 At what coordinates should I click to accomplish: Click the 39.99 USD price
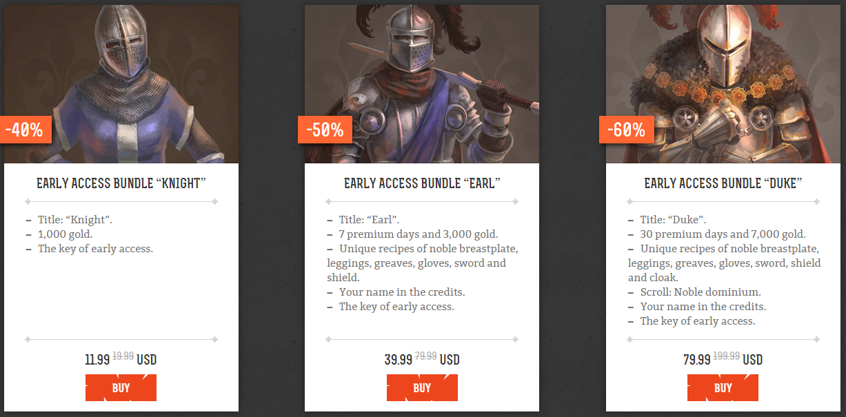399,360
